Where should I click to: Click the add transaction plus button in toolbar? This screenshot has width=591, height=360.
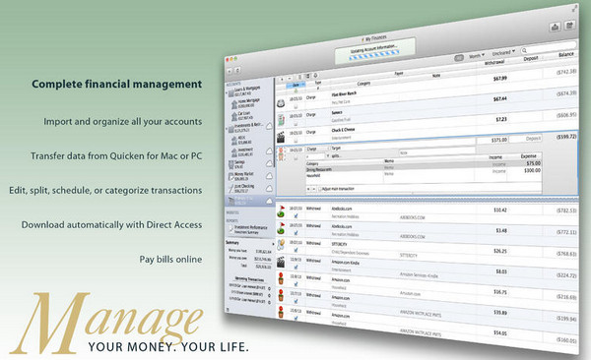(x=281, y=80)
